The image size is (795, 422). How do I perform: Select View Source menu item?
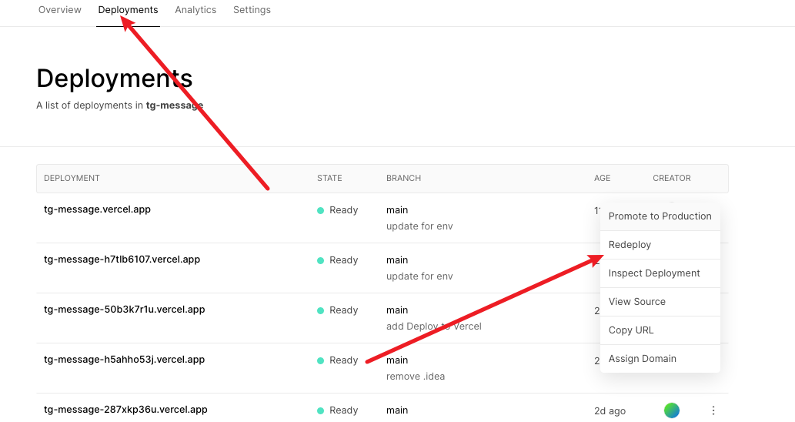(x=660, y=301)
